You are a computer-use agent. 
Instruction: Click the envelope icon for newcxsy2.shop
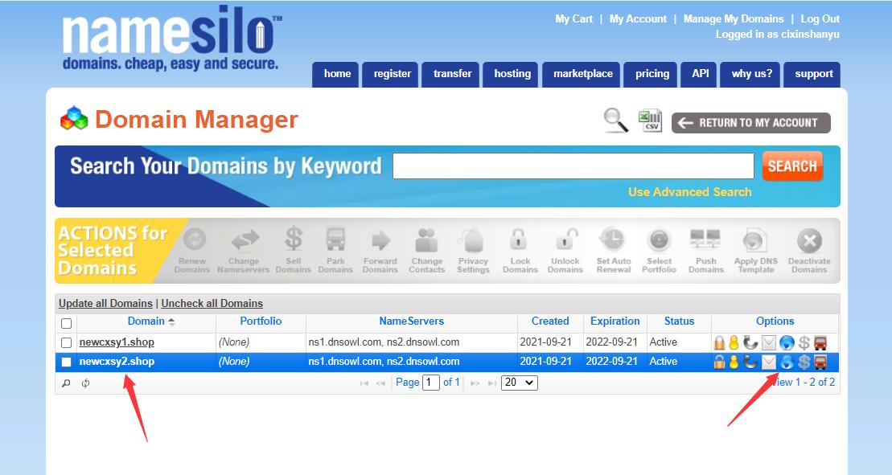coord(769,362)
